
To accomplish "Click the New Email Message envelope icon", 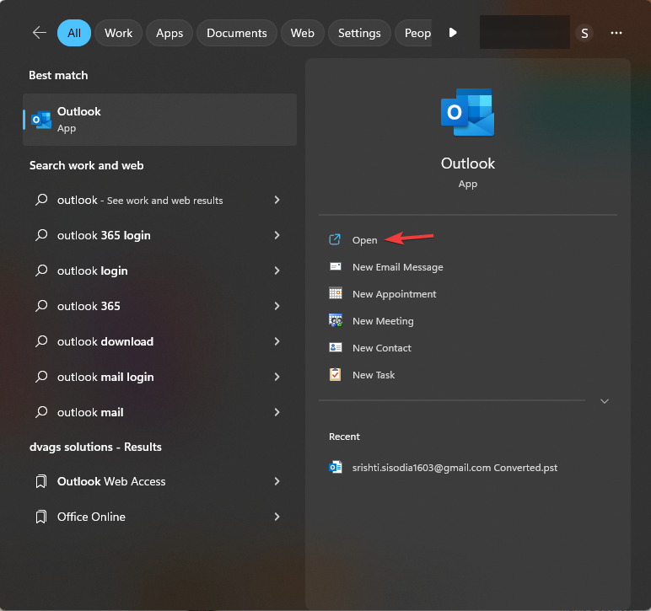I will pyautogui.click(x=335, y=266).
